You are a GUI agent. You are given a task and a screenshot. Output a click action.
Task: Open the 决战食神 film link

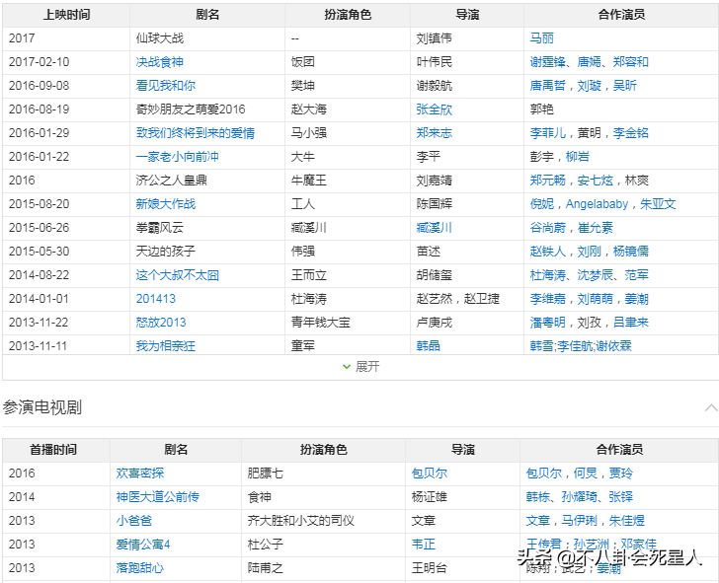[x=159, y=62]
